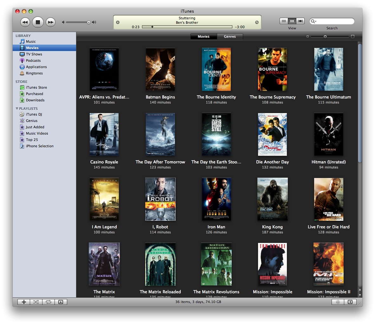Viewport: 375px width, 324px height.
Task: Click the add playlist plus button
Action: click(x=24, y=302)
